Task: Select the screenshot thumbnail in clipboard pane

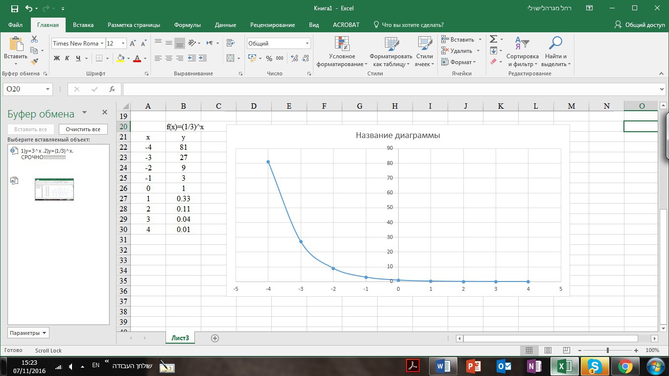Action: pyautogui.click(x=54, y=189)
